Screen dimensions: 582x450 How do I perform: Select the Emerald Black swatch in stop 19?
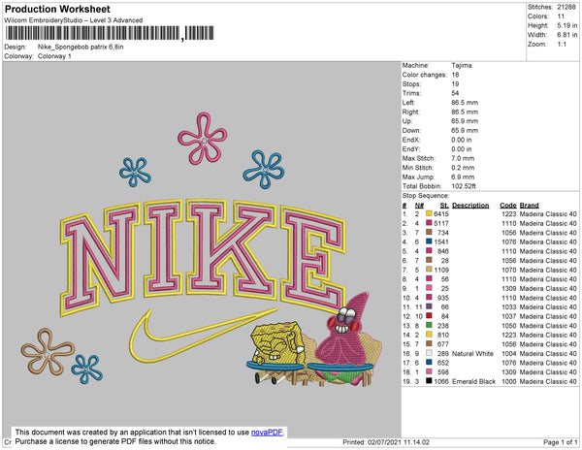click(429, 380)
